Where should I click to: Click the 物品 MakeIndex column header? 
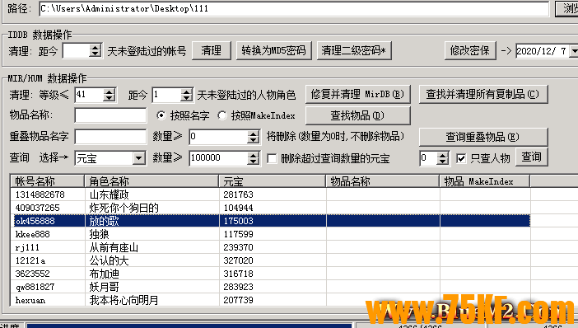(x=485, y=181)
